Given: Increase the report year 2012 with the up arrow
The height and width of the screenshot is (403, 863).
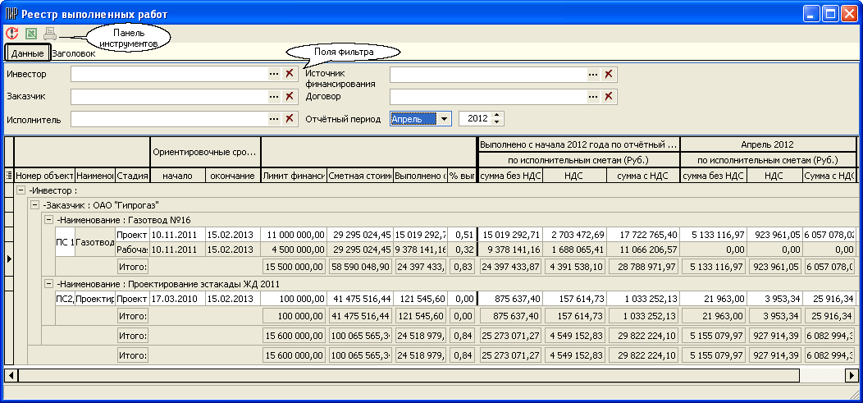Looking at the screenshot, I should (x=497, y=116).
